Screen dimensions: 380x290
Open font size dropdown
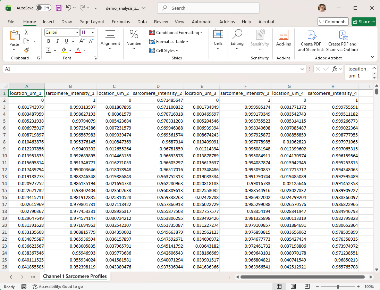[93, 32]
